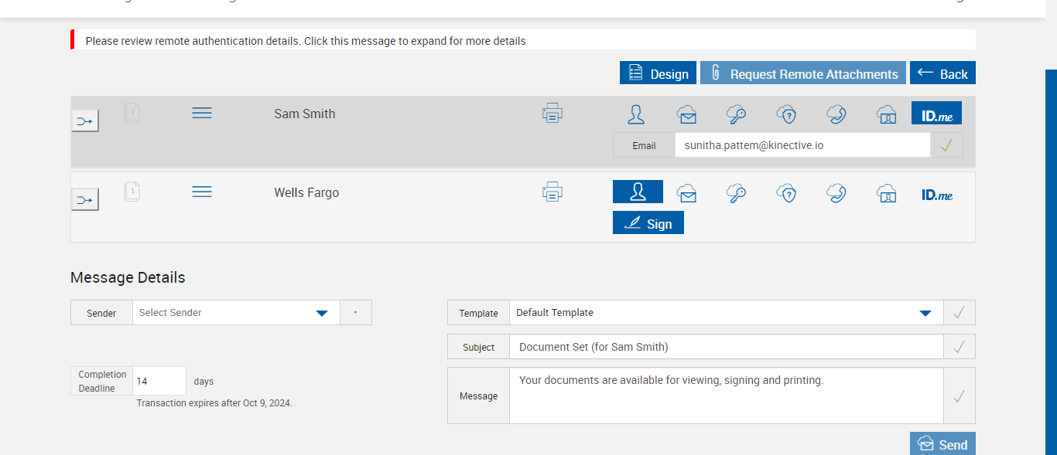1057x455 pixels.
Task: Expand the Default Template dropdown
Action: [x=925, y=313]
